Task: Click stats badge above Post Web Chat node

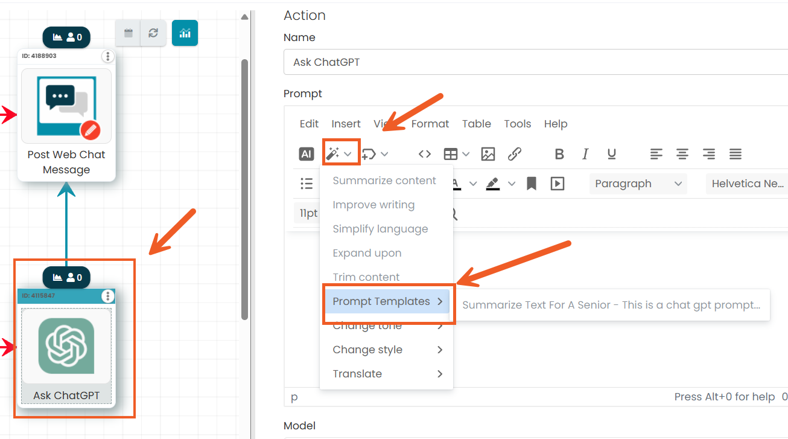Action: click(x=66, y=37)
